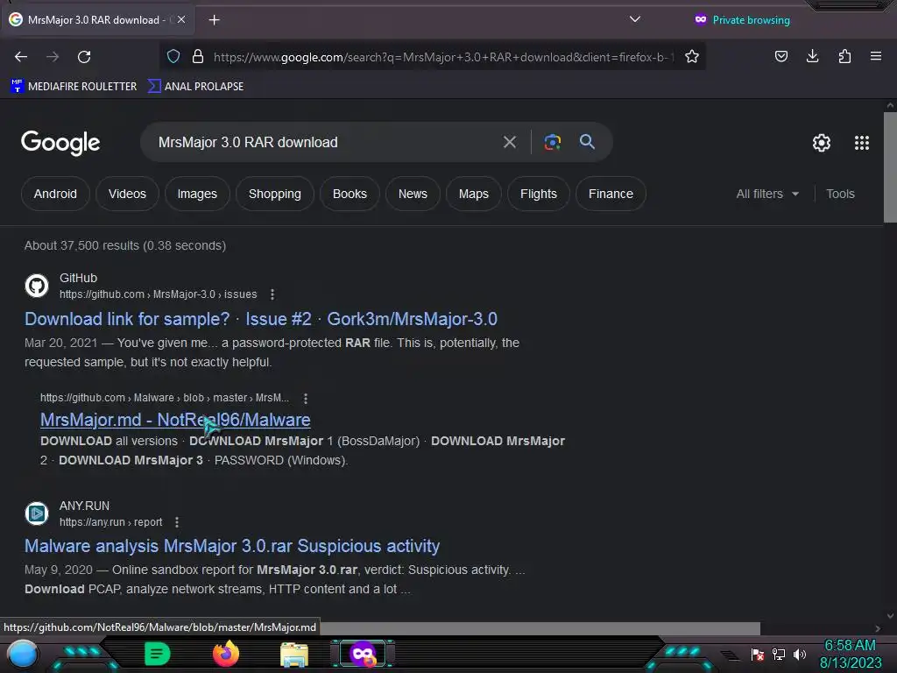This screenshot has height=673, width=897.
Task: Open Download link for sample Issue #2 result
Action: [261, 319]
